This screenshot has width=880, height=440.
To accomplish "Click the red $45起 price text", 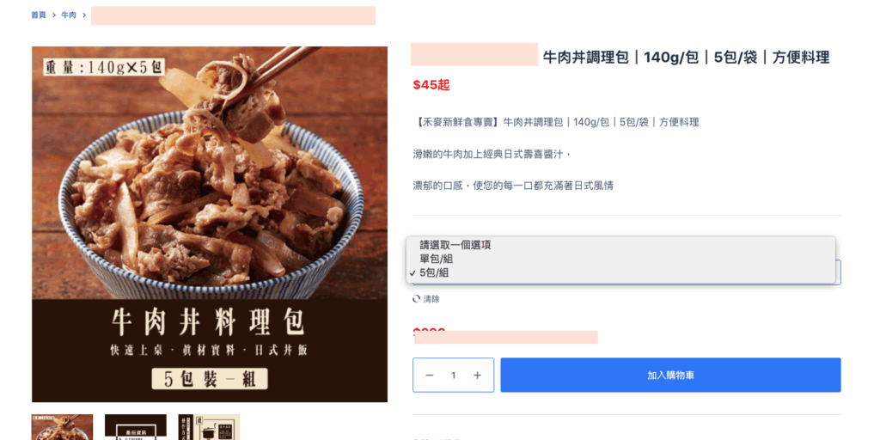I will pyautogui.click(x=431, y=85).
